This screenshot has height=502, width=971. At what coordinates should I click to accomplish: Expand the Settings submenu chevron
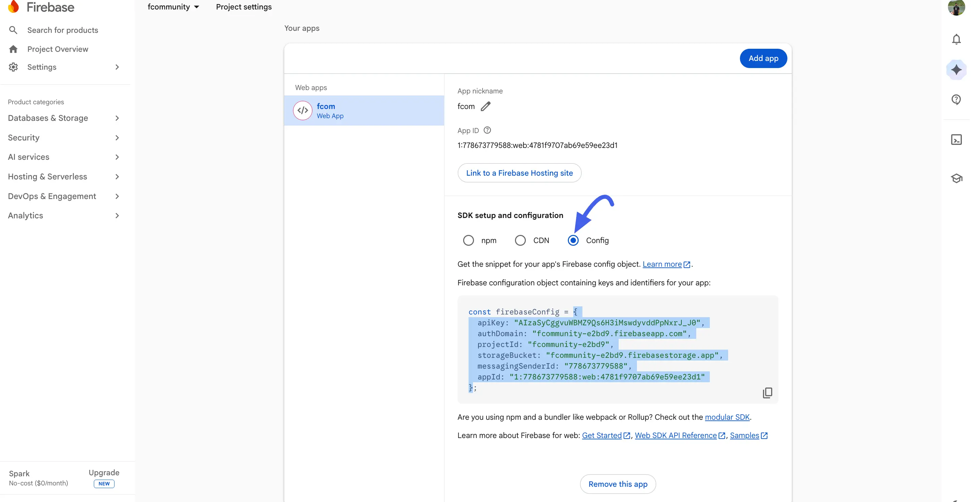pos(117,67)
